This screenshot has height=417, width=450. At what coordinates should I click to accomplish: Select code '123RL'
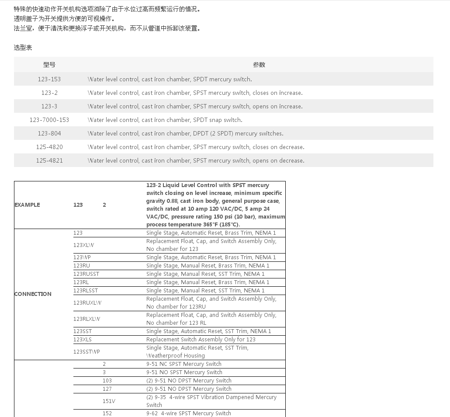81,282
